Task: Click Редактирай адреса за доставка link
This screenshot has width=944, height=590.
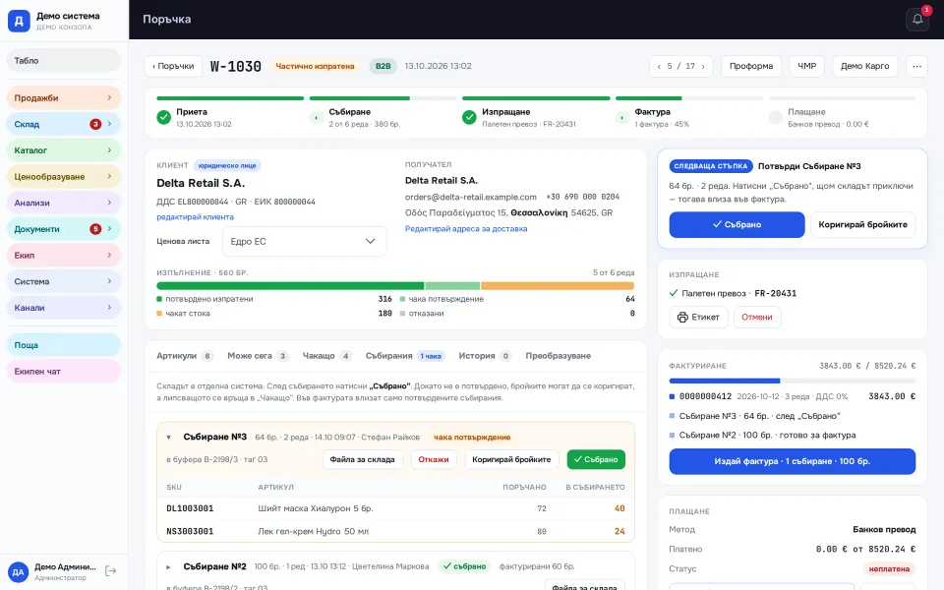Action: click(x=466, y=229)
